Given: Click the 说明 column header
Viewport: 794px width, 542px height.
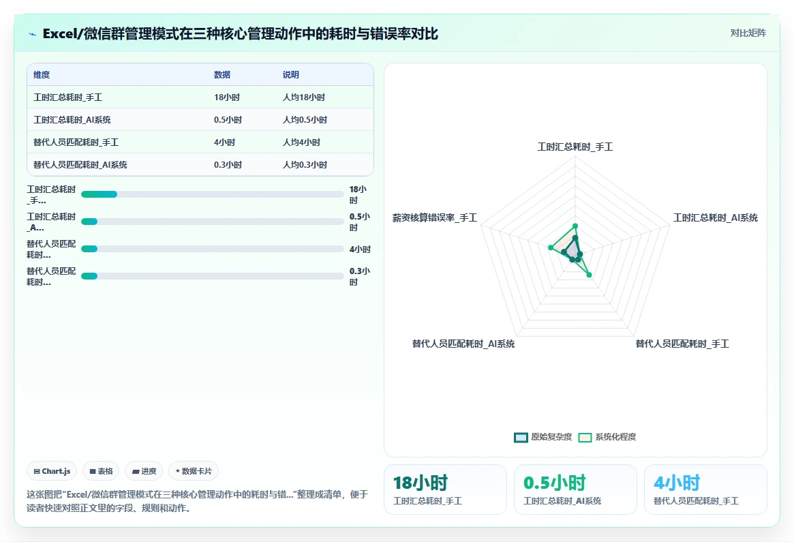Looking at the screenshot, I should [290, 75].
